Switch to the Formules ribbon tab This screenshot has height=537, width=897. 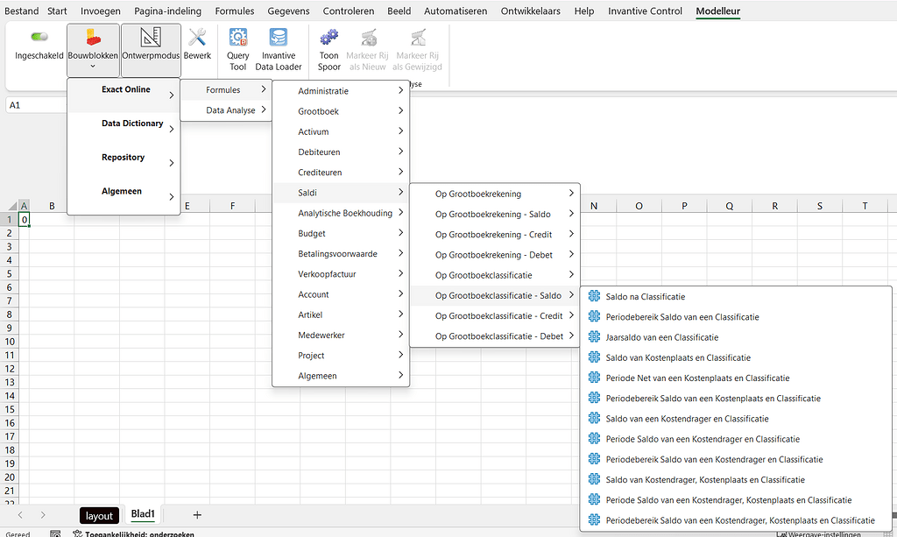(234, 11)
